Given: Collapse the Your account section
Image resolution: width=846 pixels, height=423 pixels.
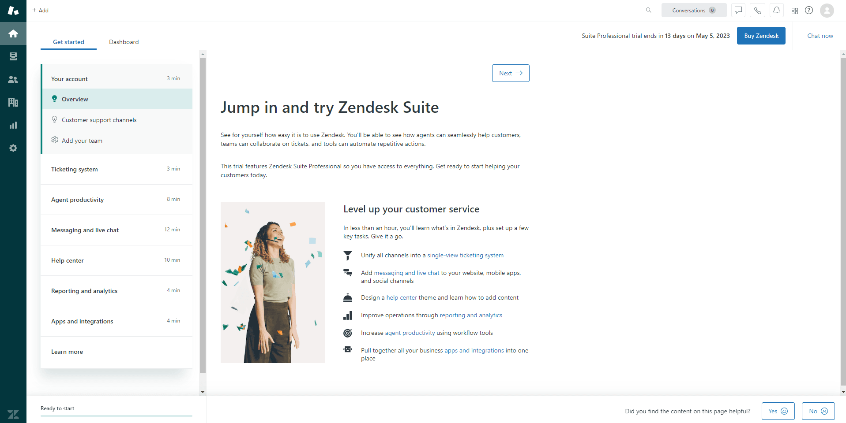Looking at the screenshot, I should tap(117, 78).
